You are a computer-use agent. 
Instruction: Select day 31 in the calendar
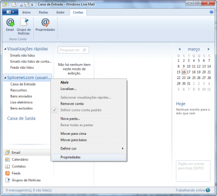click(x=189, y=83)
